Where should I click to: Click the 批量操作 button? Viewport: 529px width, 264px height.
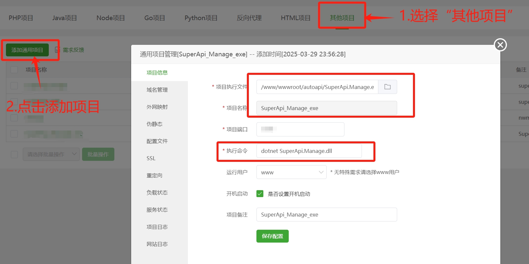(x=98, y=154)
